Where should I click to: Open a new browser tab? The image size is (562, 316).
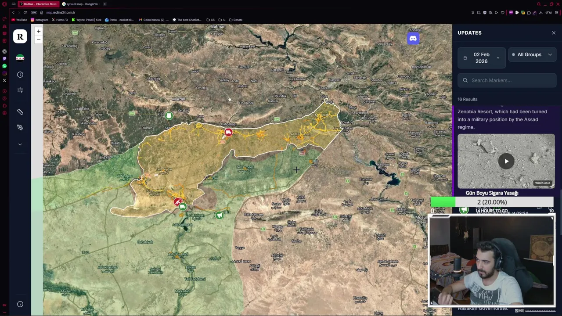click(104, 4)
